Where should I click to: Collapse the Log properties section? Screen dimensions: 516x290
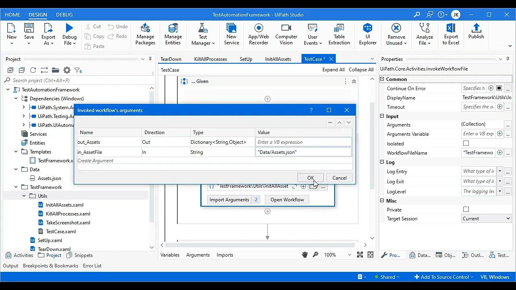(x=382, y=162)
